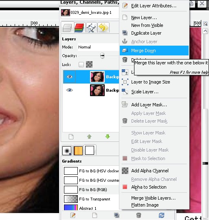Toggle Lock alpha channel checkerboard icon
Viewport: 209px width, 220px height.
coord(89,64)
